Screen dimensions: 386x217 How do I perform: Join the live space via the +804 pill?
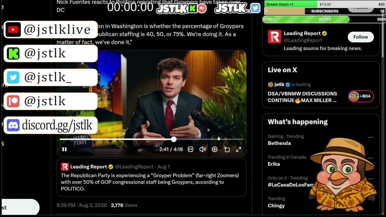click(361, 96)
